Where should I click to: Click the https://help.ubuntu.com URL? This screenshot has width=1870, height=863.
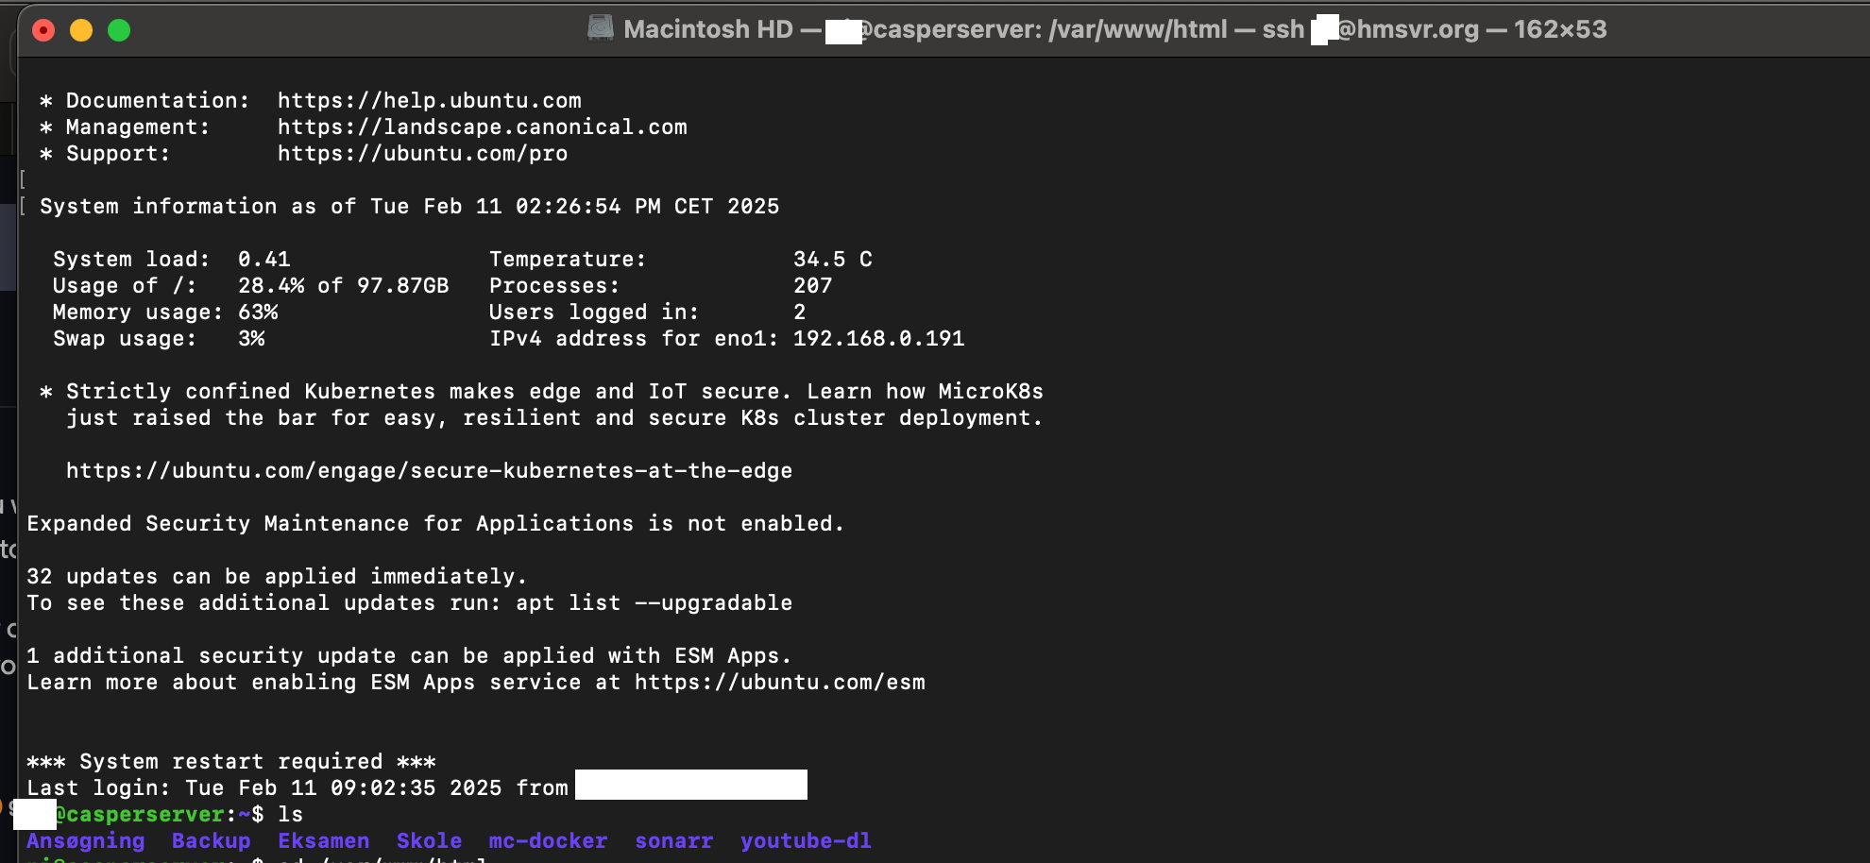(430, 100)
